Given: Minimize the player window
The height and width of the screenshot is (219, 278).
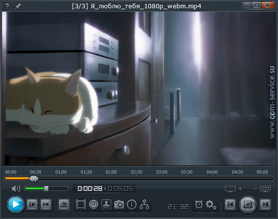Looking at the screenshot, I should 247,5.
